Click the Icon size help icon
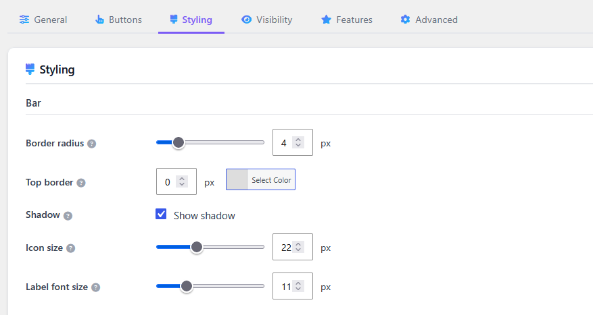Viewport: 593px width, 315px height. click(71, 248)
